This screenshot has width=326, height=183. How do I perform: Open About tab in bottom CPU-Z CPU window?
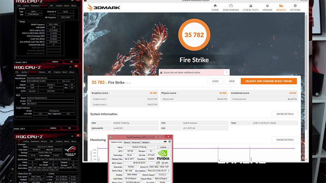[74, 141]
